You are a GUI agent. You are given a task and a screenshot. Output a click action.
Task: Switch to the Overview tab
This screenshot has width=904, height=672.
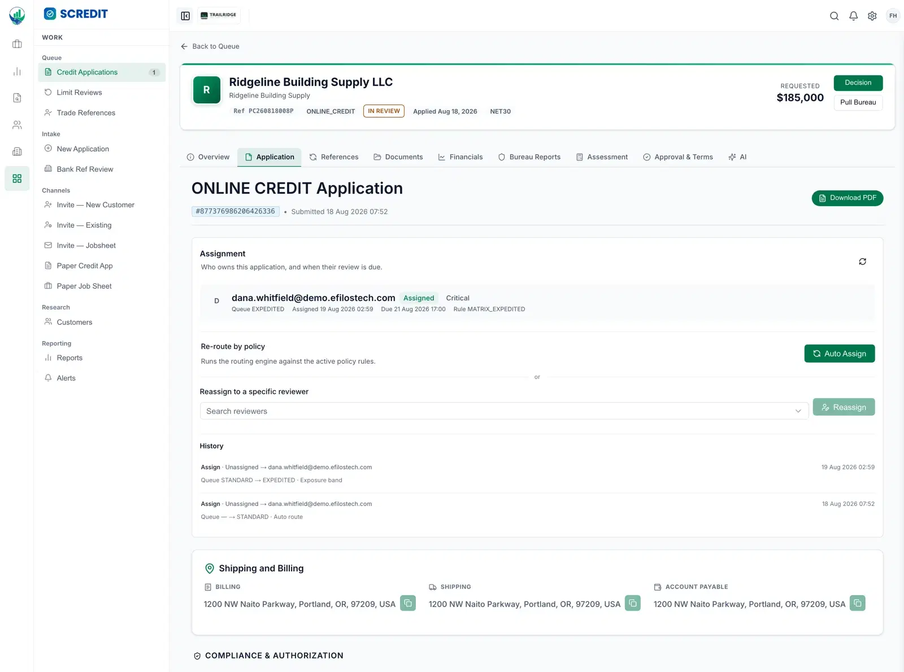coord(208,157)
